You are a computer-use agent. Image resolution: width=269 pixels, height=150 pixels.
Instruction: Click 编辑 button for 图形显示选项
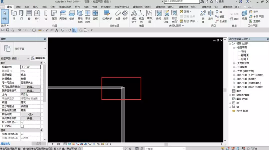[x=30, y=90]
